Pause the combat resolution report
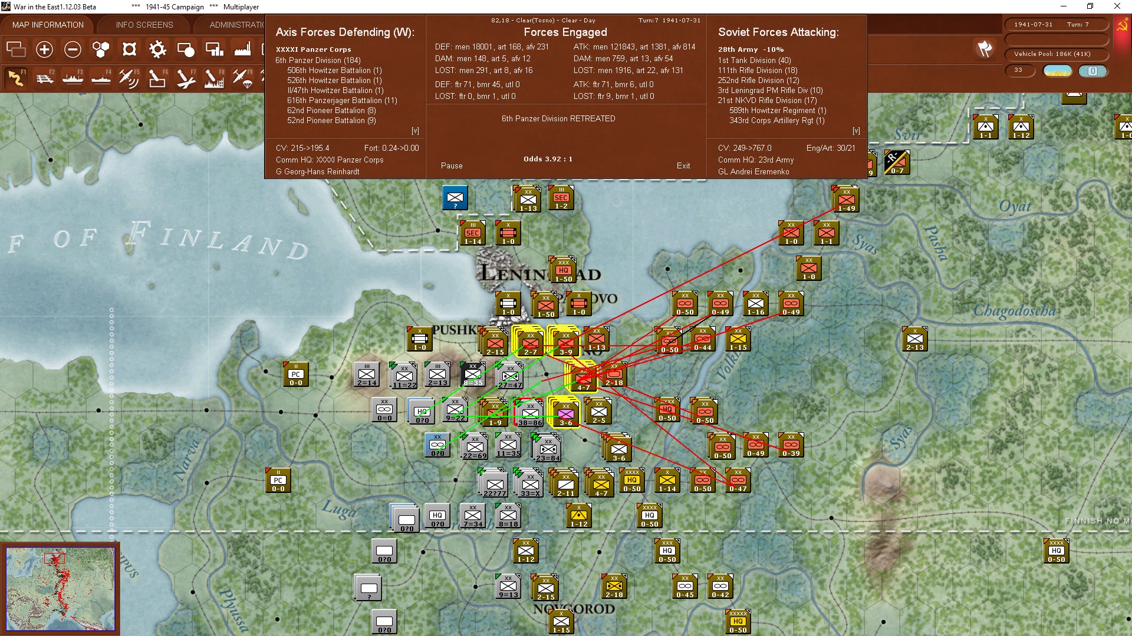Viewport: 1132px width, 636px height. [452, 166]
